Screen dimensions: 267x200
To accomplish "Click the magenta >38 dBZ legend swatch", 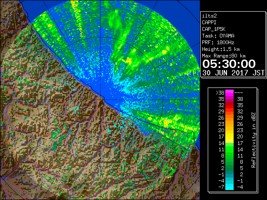I will (229, 93).
